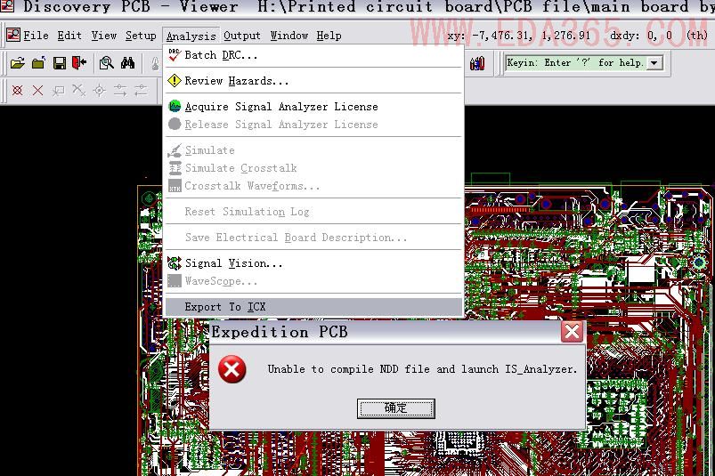
Task: Save with the floppy disk icon
Action: (60, 63)
